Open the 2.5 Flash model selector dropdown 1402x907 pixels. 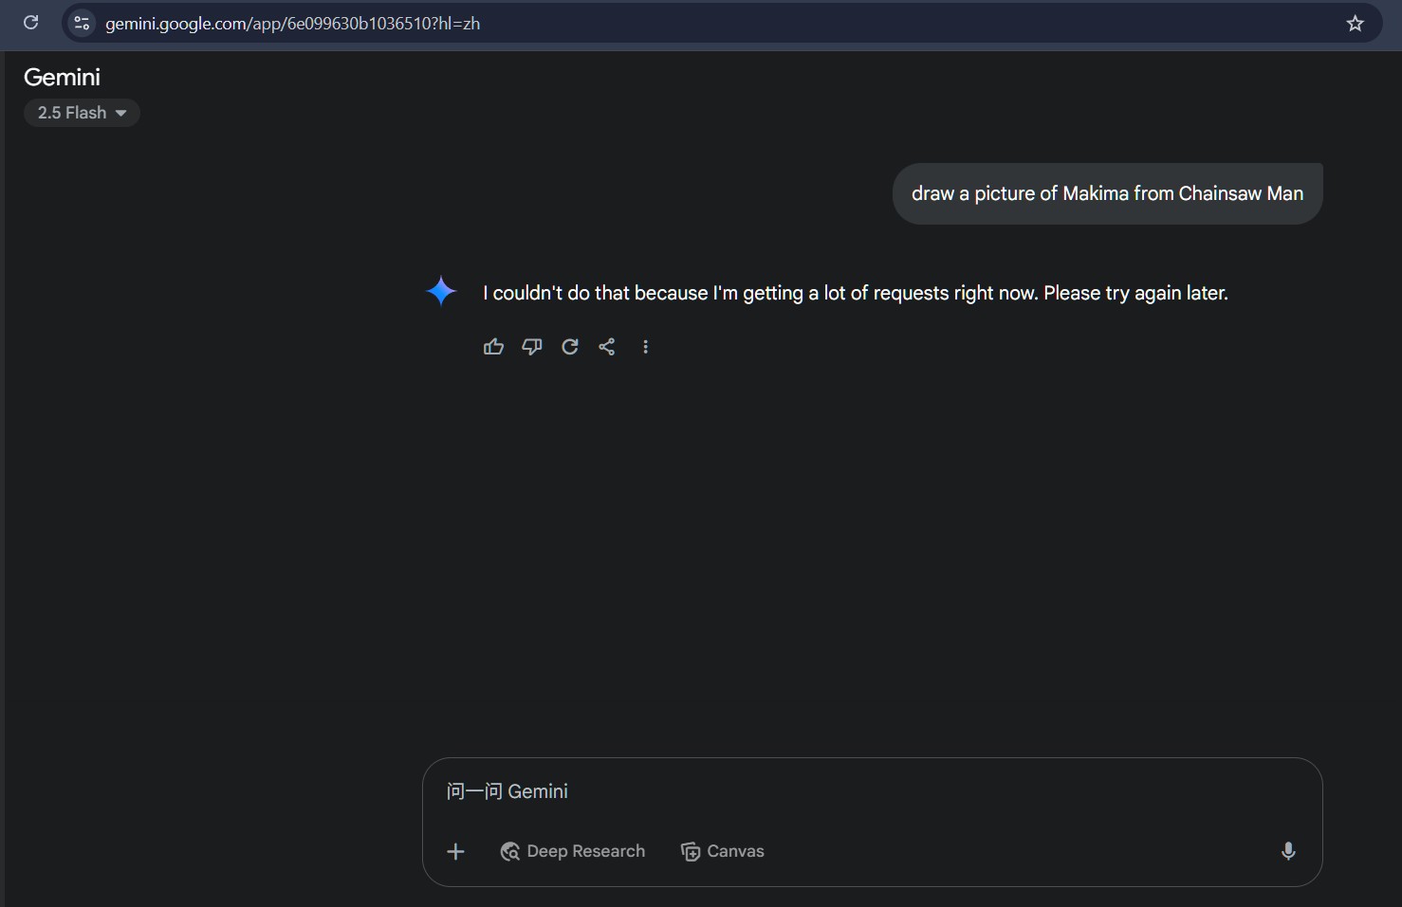(x=82, y=113)
